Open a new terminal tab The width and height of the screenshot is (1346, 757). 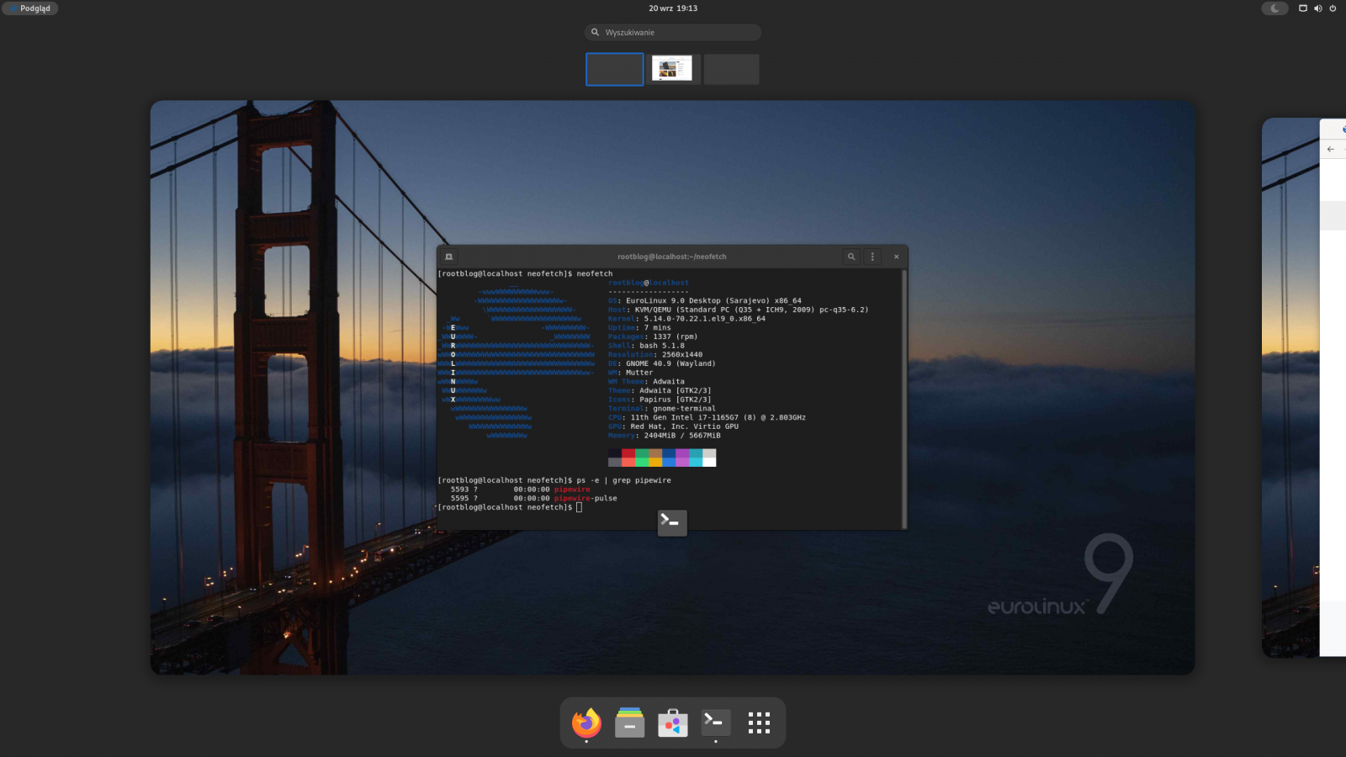click(450, 257)
